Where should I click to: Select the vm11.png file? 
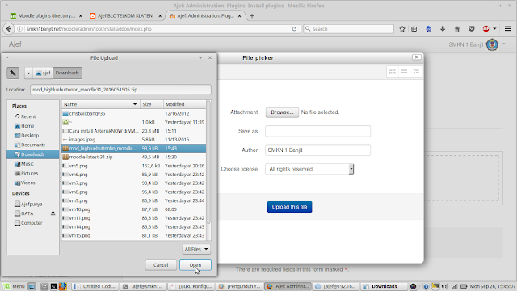click(134, 218)
